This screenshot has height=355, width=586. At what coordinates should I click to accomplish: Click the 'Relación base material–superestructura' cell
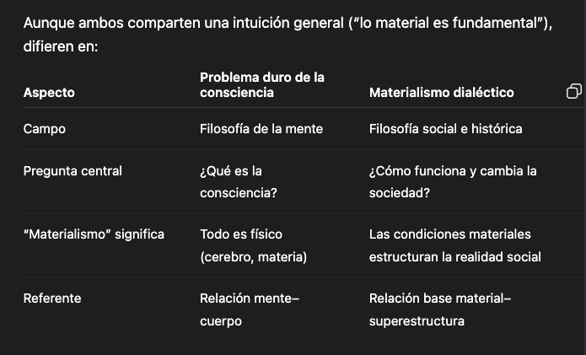click(440, 309)
